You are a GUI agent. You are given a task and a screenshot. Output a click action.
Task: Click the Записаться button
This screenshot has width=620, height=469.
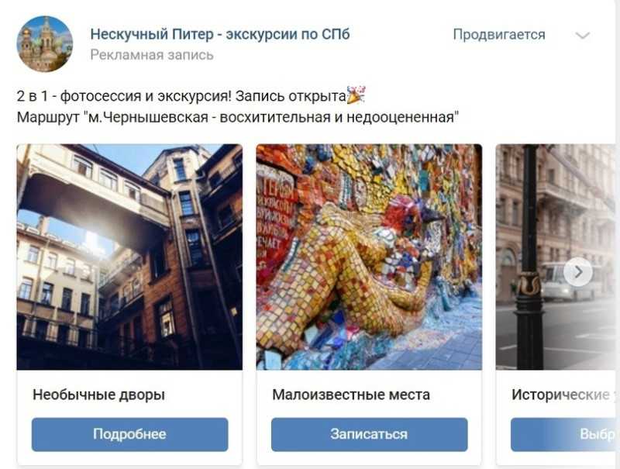(370, 434)
